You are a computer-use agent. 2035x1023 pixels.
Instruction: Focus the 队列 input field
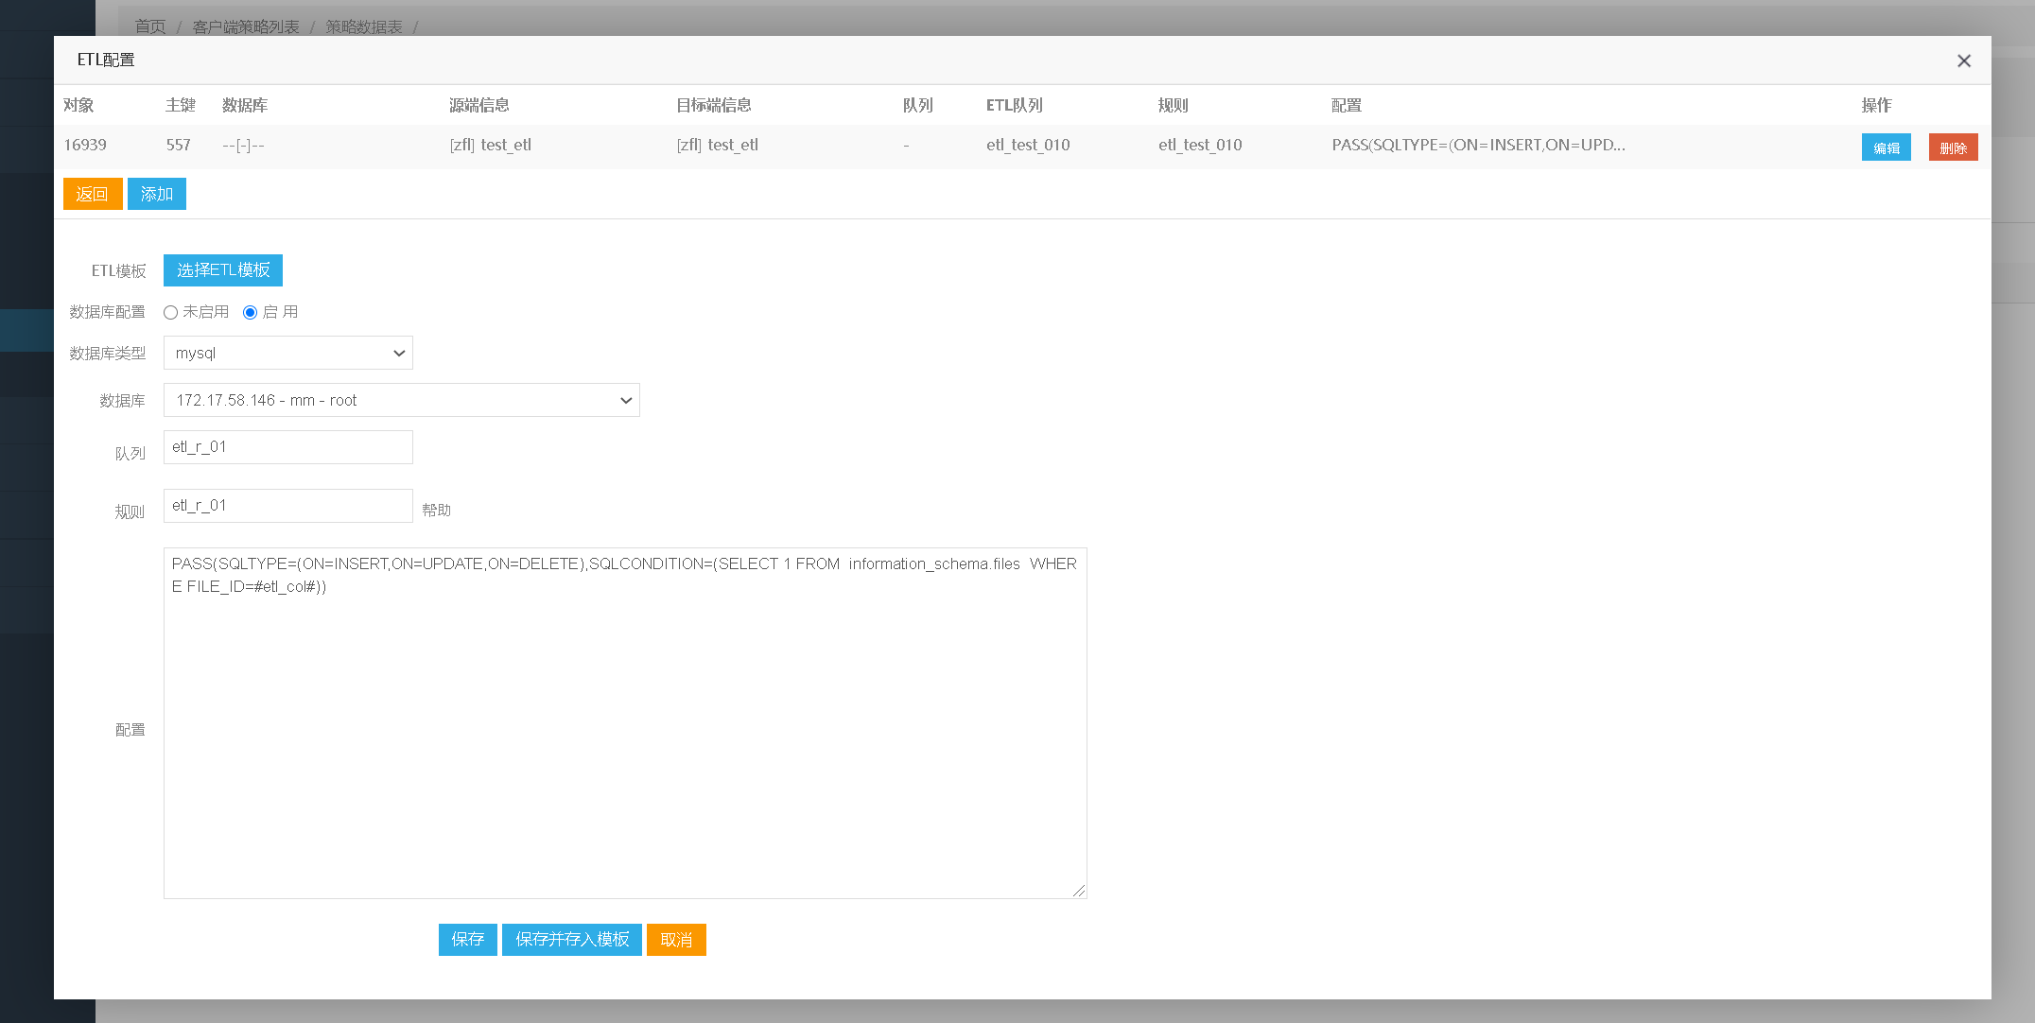point(288,447)
